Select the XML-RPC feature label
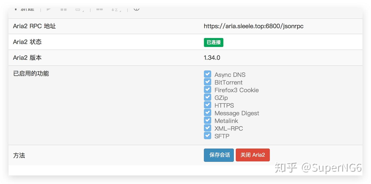The height and width of the screenshot is (184, 371). (229, 128)
